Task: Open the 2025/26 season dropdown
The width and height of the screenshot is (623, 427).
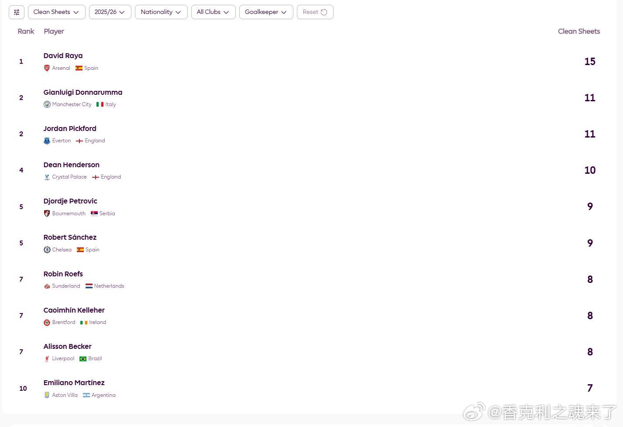Action: pyautogui.click(x=110, y=12)
